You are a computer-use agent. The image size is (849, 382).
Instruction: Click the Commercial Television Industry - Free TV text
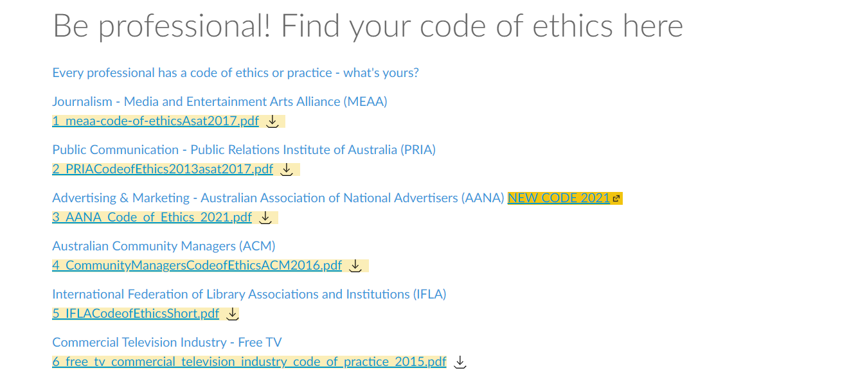tap(167, 342)
